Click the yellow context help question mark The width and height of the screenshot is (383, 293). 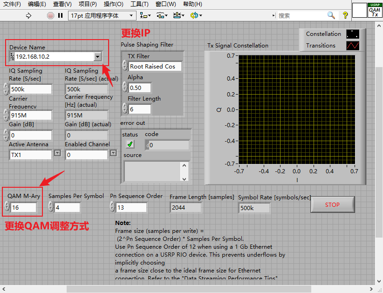[x=345, y=15]
